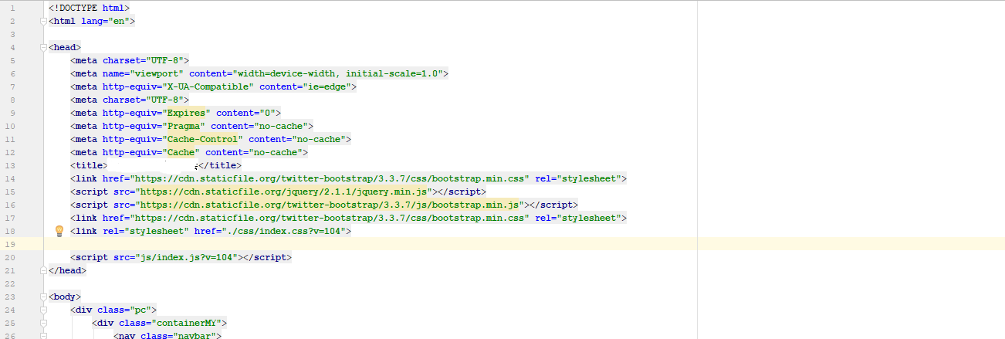Image resolution: width=1005 pixels, height=339 pixels.
Task: Click the "./css/index.css?v=104" href
Action: pyautogui.click(x=286, y=231)
